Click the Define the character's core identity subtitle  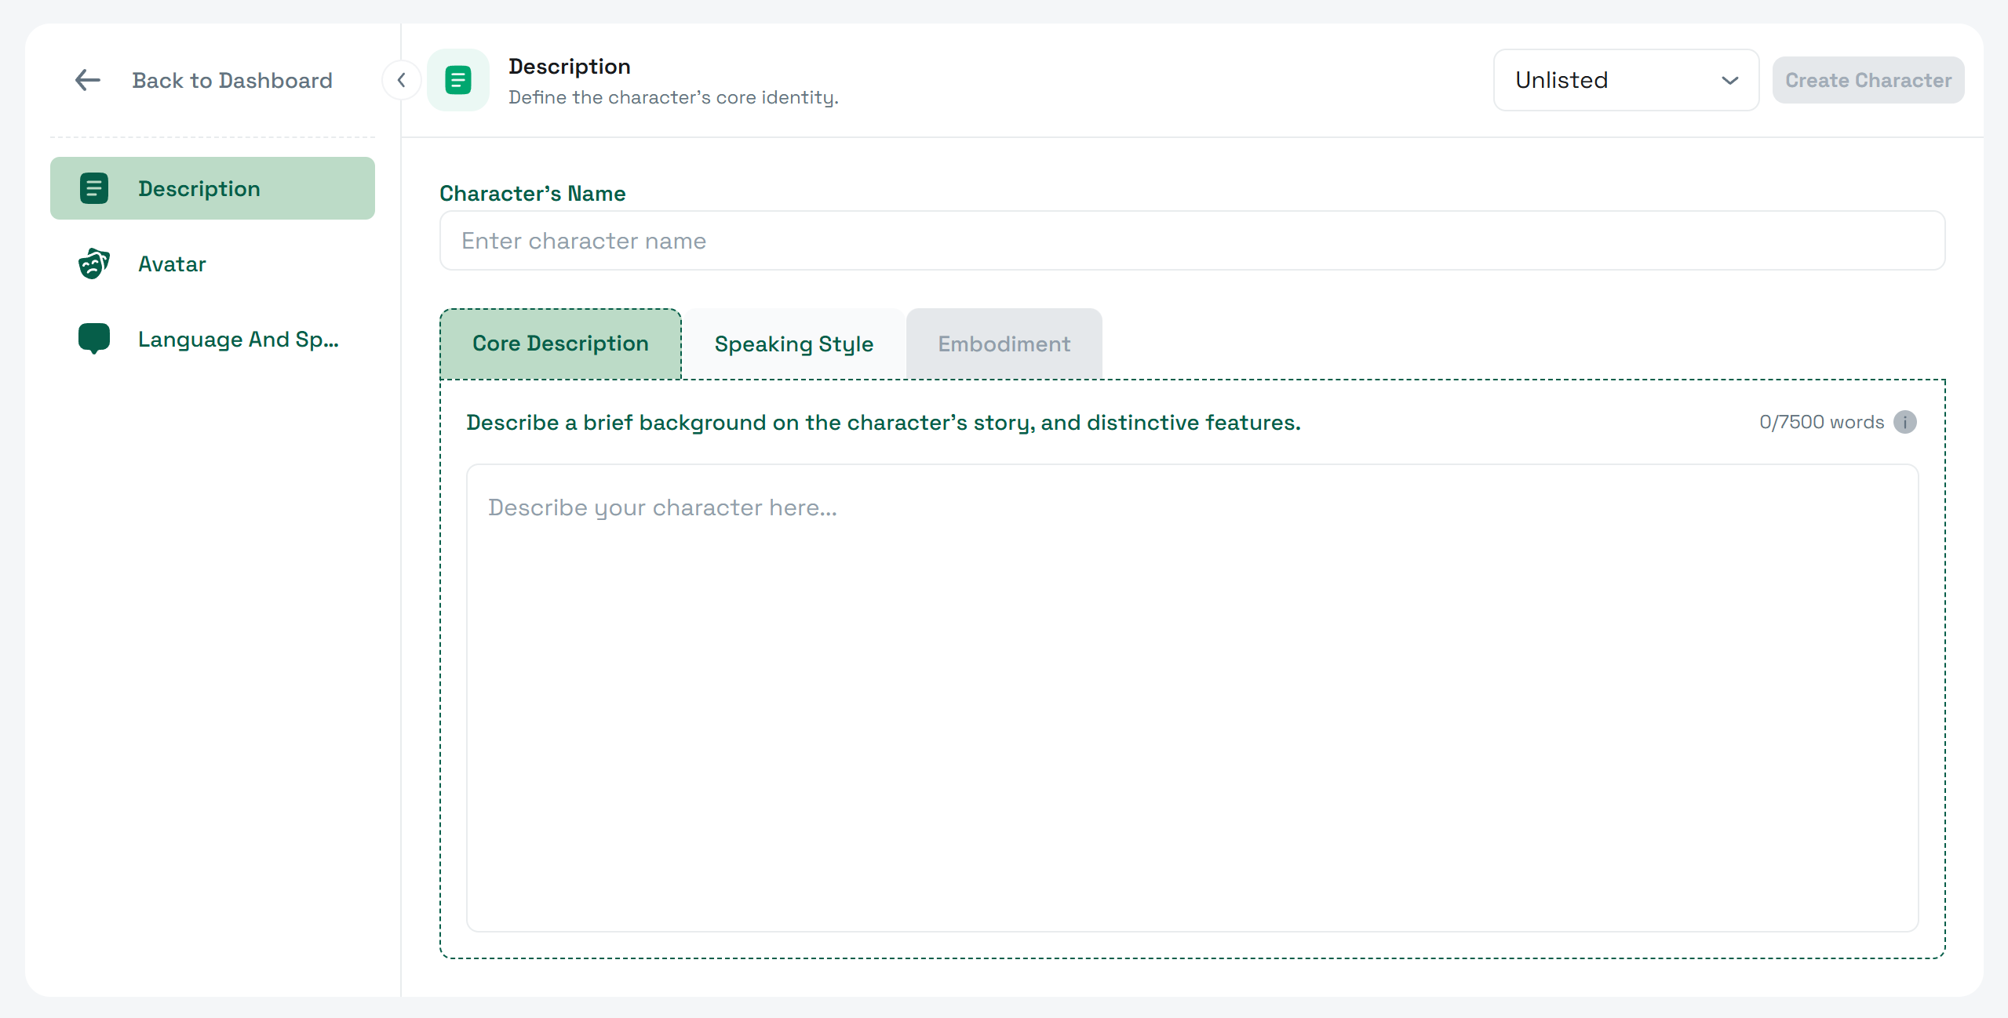pyautogui.click(x=673, y=97)
